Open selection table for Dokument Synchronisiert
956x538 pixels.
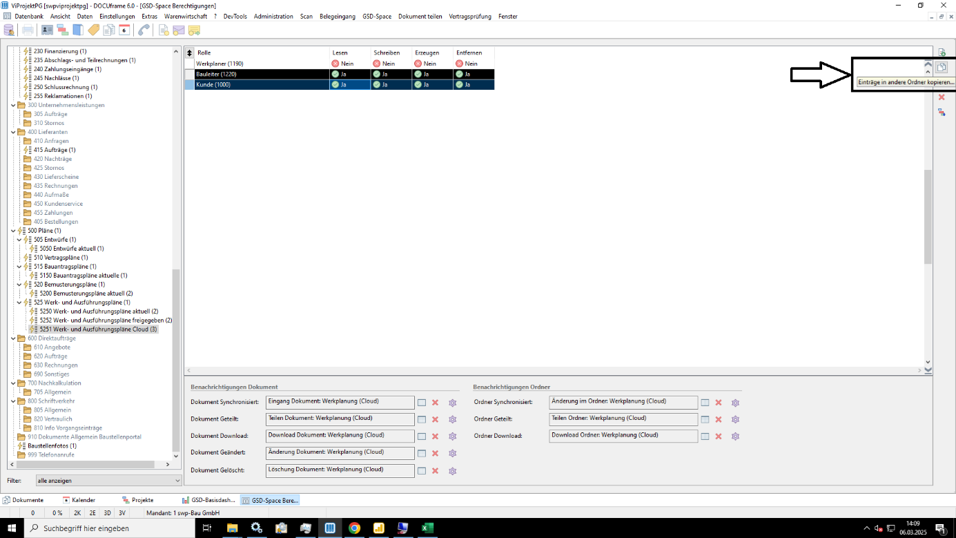pos(422,403)
